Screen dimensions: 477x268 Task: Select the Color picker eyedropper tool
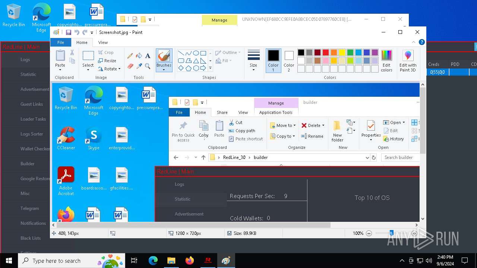(x=139, y=66)
